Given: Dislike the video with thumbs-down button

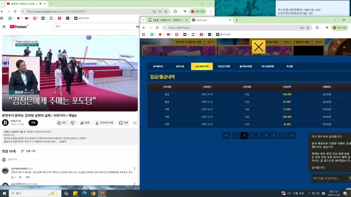Looking at the screenshot, I should [x=73, y=123].
